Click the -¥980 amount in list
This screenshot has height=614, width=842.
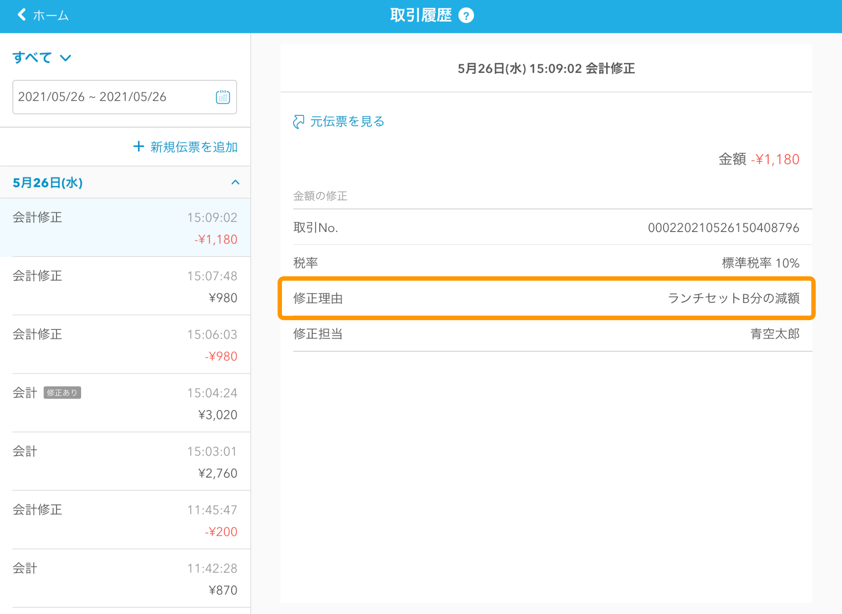coord(221,356)
